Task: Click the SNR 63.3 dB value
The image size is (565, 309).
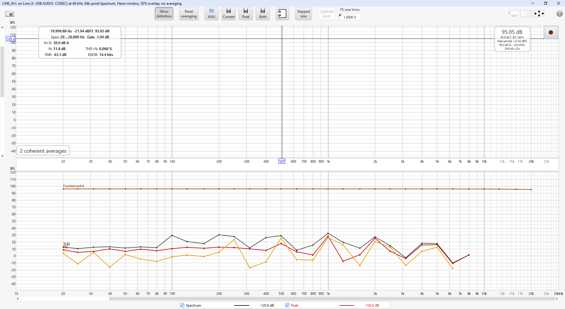Action: coord(60,55)
